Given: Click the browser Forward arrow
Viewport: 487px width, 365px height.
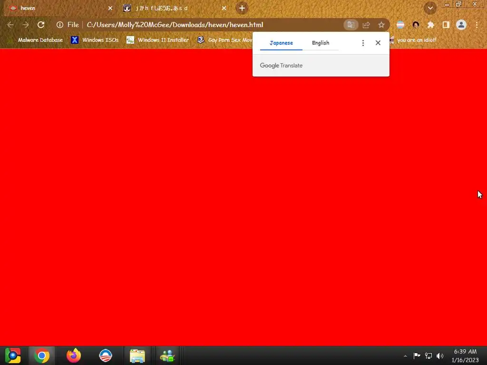Looking at the screenshot, I should coord(26,25).
